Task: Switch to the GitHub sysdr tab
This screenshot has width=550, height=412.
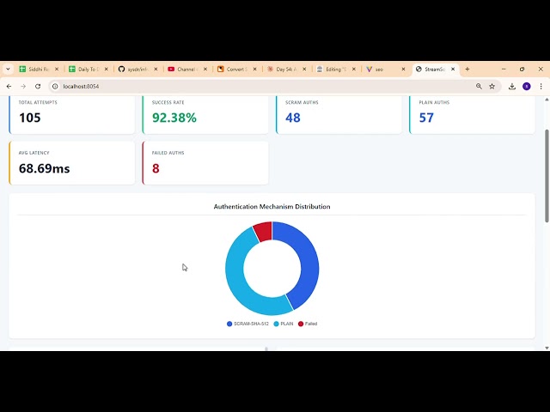Action: pos(137,70)
